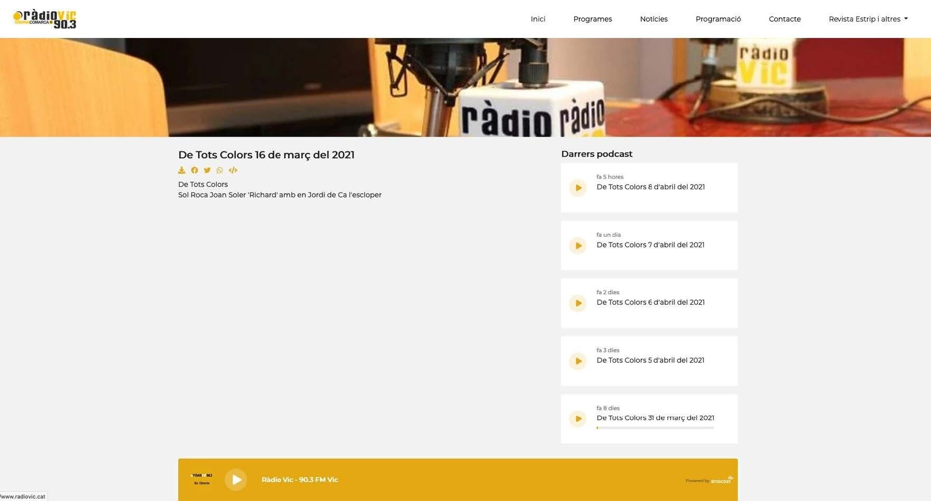
Task: Start the Ràdio Vic live stream player
Action: coord(236,480)
